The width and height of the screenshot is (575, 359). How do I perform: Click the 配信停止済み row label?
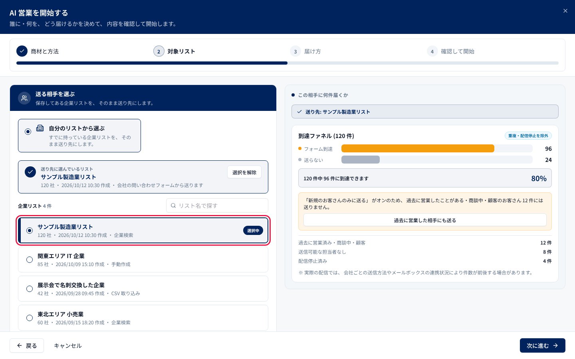[313, 261]
